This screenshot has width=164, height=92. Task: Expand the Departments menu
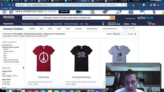coord(8,24)
